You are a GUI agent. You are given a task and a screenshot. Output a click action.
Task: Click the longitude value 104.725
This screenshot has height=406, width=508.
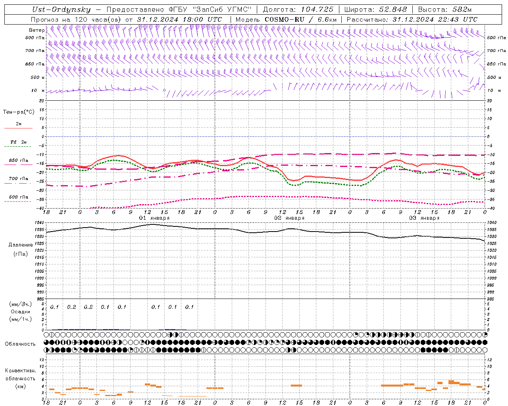click(x=317, y=10)
